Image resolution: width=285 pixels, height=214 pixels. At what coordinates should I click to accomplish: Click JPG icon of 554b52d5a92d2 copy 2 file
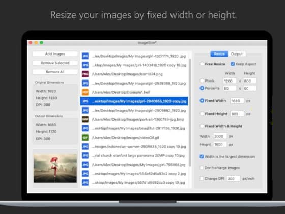[x=85, y=174]
